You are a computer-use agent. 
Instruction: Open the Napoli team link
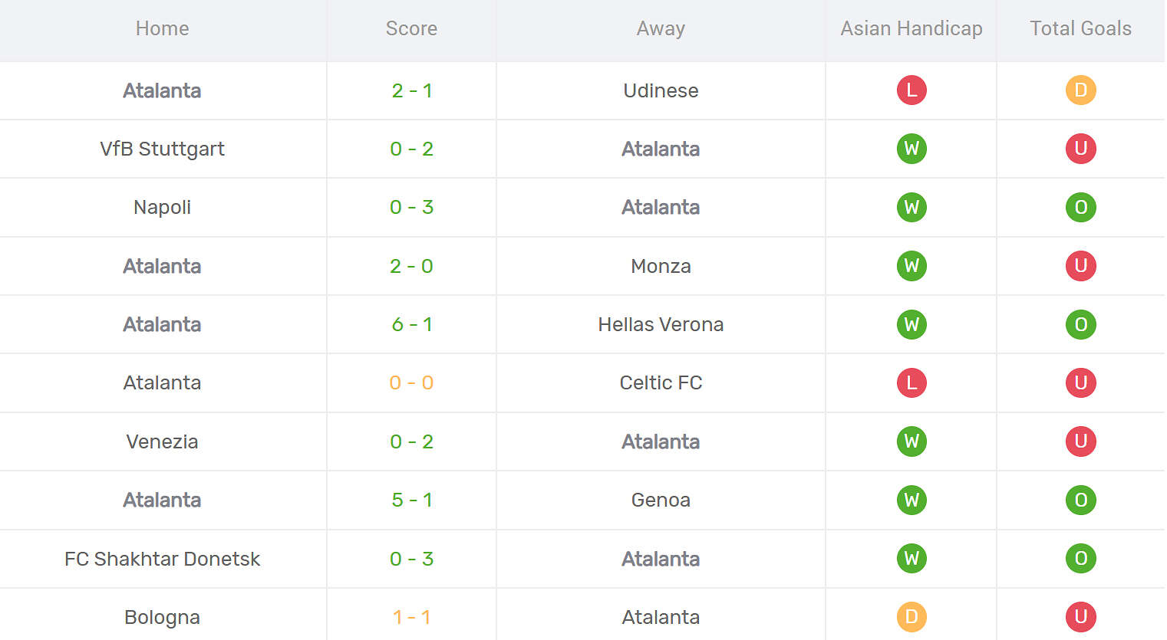(162, 207)
